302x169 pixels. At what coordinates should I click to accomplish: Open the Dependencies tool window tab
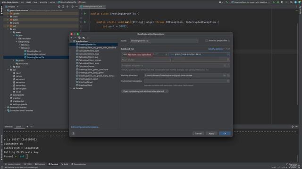[79, 164]
